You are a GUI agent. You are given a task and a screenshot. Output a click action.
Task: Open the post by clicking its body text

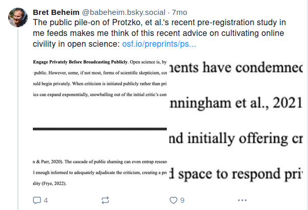(159, 33)
